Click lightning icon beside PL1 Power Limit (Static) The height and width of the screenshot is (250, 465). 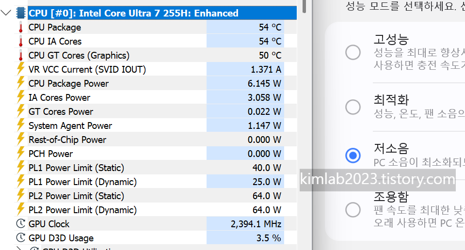(x=21, y=168)
